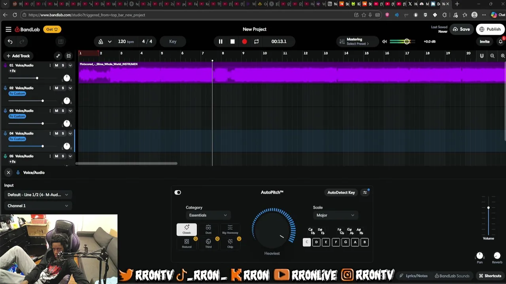Open the Fx Custom chip on track 02

click(17, 93)
